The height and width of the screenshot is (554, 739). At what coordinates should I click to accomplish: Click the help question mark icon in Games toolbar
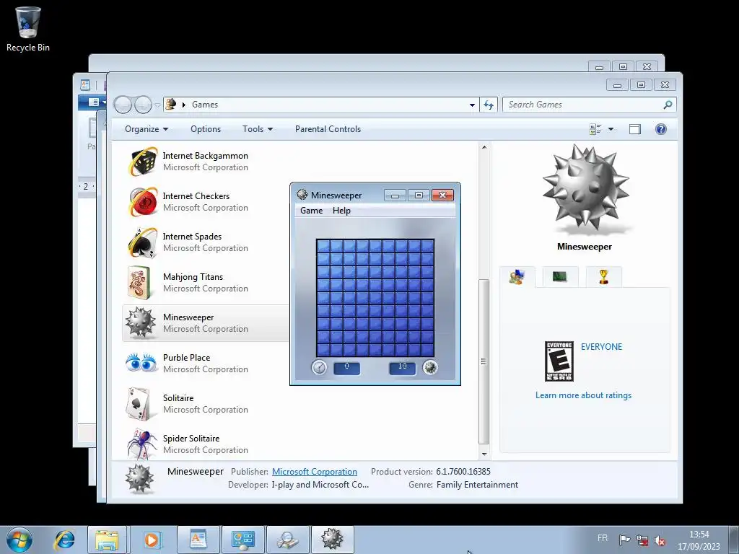[x=661, y=129]
